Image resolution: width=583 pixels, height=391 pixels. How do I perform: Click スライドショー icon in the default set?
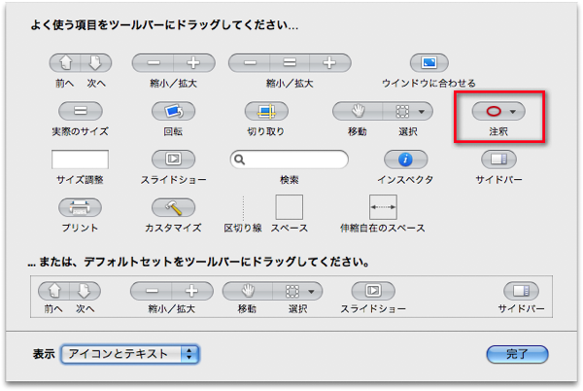tap(373, 291)
